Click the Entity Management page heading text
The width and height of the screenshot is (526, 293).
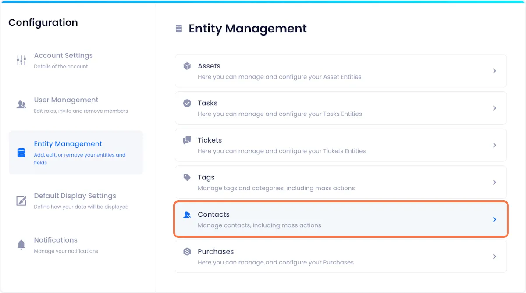coord(248,29)
